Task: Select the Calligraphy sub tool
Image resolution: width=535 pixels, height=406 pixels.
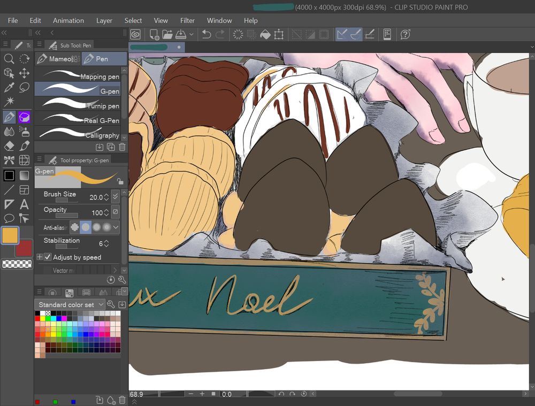Action: point(80,135)
